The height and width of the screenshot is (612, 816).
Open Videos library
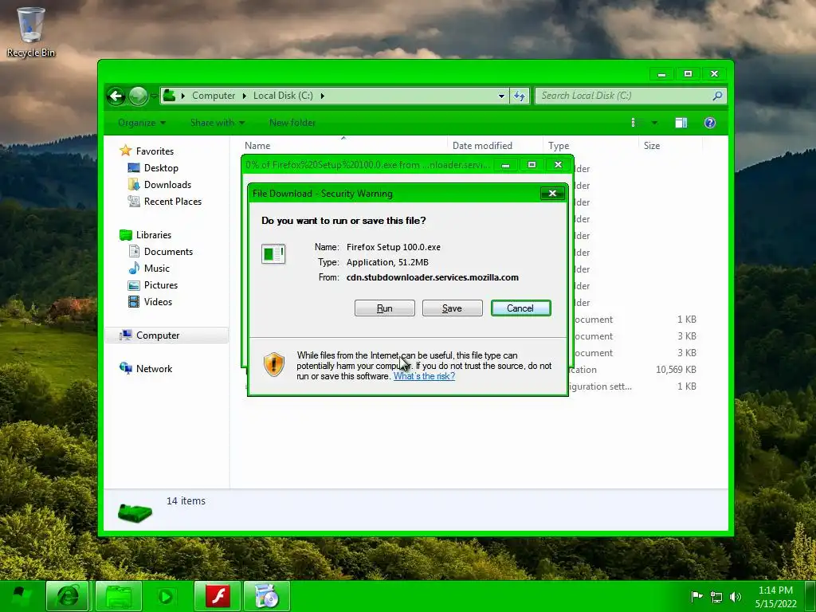point(158,302)
